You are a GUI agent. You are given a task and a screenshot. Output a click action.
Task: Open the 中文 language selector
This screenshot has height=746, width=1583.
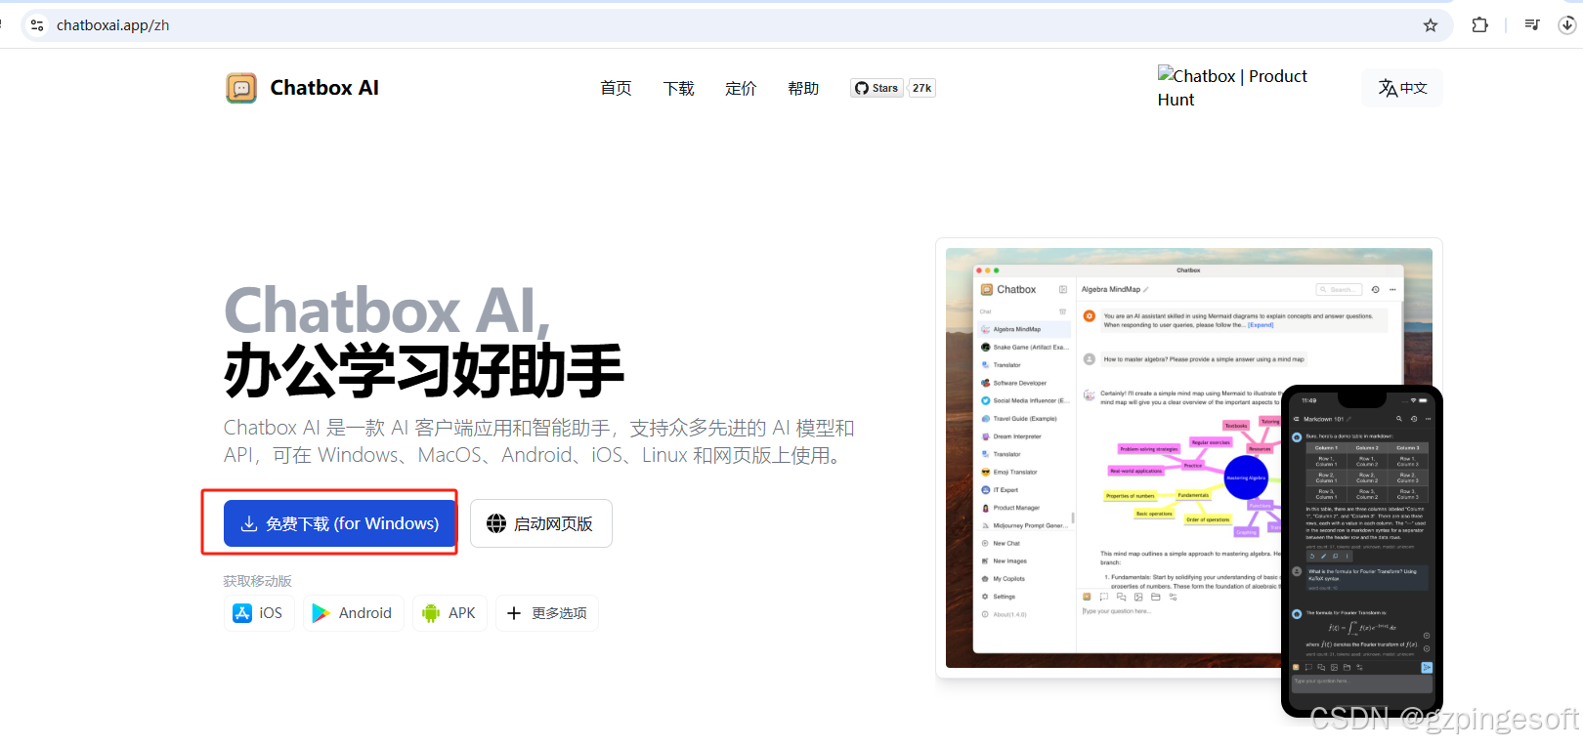click(1402, 88)
